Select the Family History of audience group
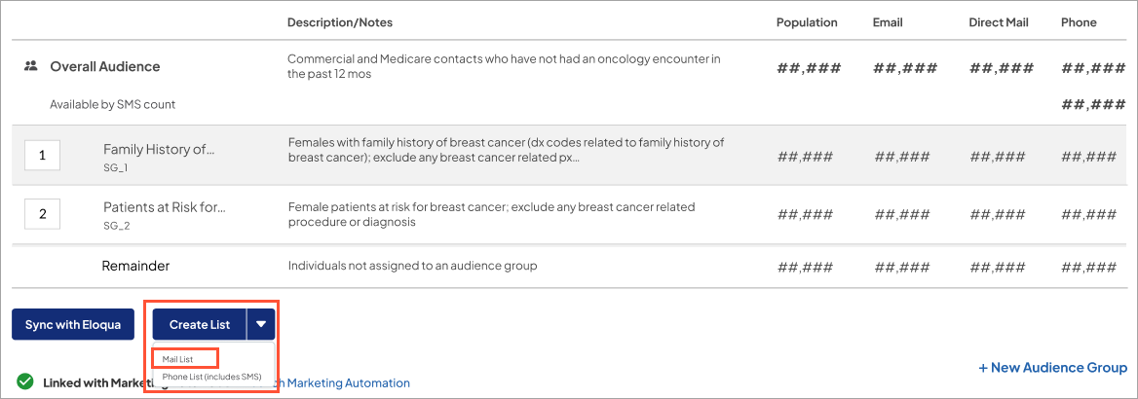This screenshot has width=1138, height=399. (x=159, y=149)
